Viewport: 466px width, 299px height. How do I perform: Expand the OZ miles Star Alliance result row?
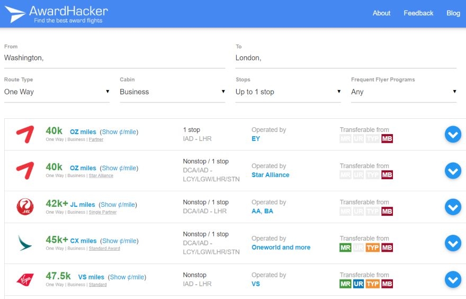pyautogui.click(x=453, y=171)
